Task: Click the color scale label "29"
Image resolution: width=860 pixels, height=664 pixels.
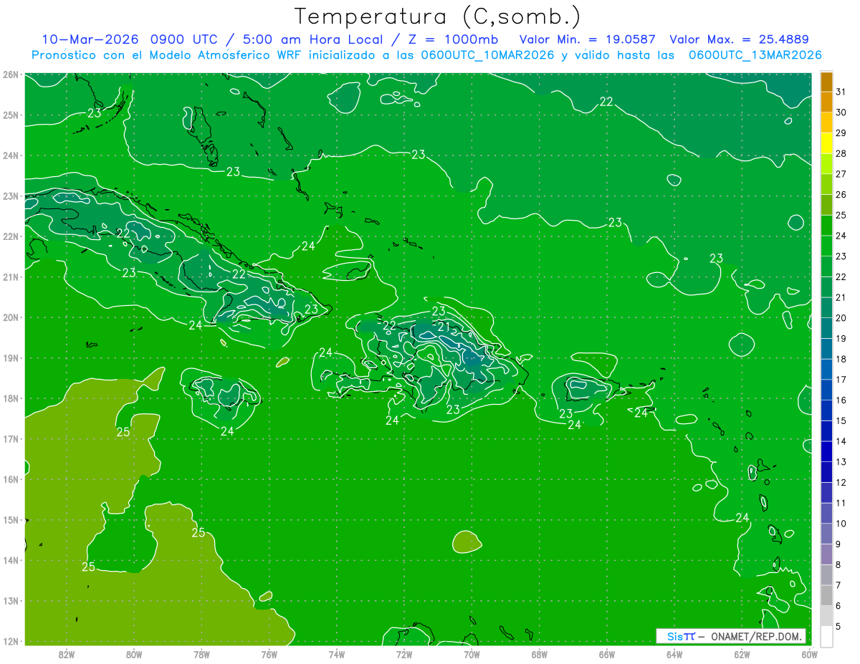Action: click(841, 133)
